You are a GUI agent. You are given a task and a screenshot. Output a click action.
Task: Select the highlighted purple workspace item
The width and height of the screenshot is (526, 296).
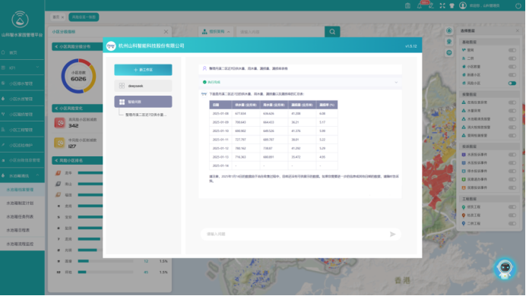pos(143,102)
